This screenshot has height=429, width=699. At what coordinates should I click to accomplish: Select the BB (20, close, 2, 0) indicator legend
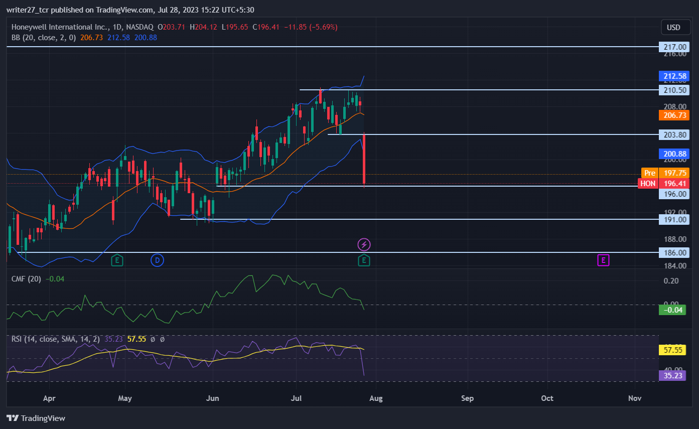pos(44,37)
